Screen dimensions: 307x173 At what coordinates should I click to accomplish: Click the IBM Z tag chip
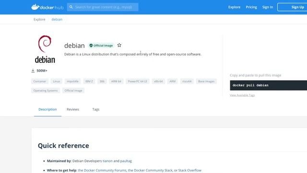[89, 81]
